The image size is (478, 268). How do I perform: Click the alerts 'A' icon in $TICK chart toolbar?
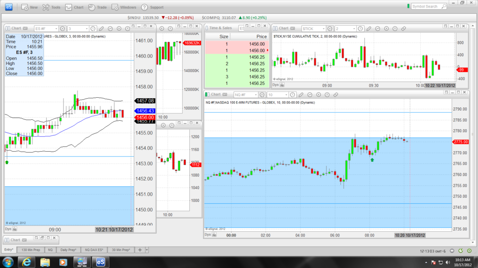395,29
